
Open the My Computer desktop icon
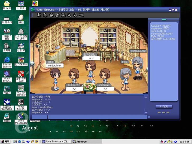click(x=7, y=21)
